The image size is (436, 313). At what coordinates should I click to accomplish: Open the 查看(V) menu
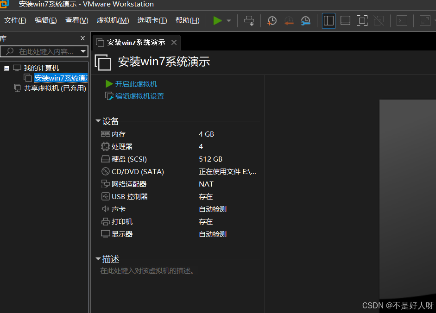tap(76, 20)
